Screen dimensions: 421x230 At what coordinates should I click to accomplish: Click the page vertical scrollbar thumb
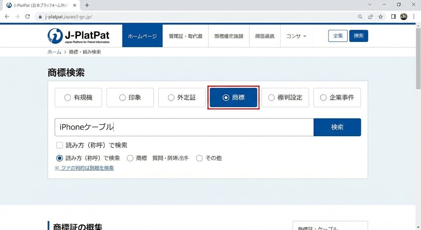tap(418, 58)
